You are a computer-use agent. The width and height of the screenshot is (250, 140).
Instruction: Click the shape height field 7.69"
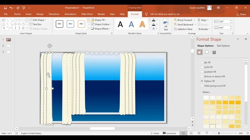(x=224, y=21)
